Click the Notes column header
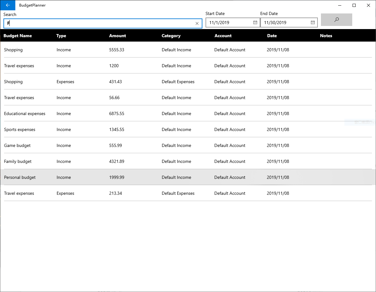Image resolution: width=376 pixels, height=292 pixels. (x=326, y=36)
